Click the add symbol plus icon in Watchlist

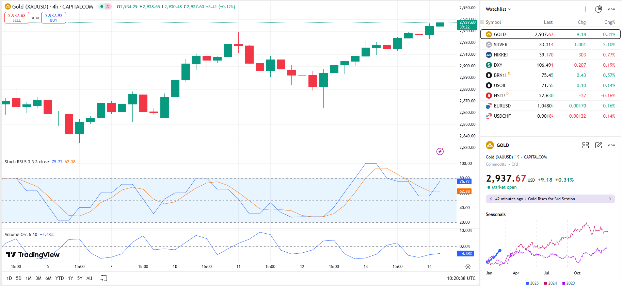pyautogui.click(x=586, y=9)
